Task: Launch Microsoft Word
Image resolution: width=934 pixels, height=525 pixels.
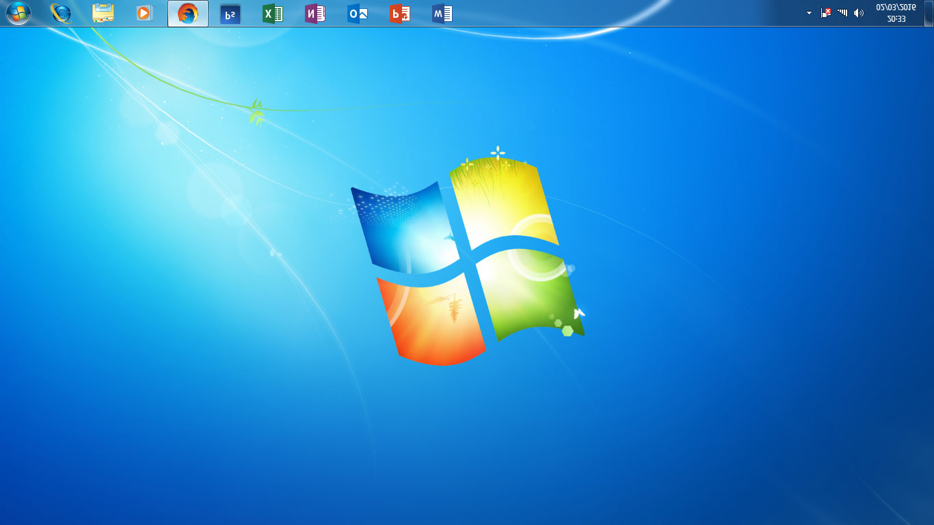Action: pos(442,13)
